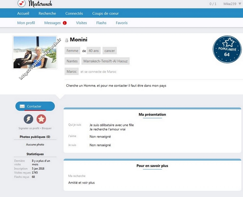Open the Accueil menu item
The image size is (243, 197).
pyautogui.click(x=23, y=14)
